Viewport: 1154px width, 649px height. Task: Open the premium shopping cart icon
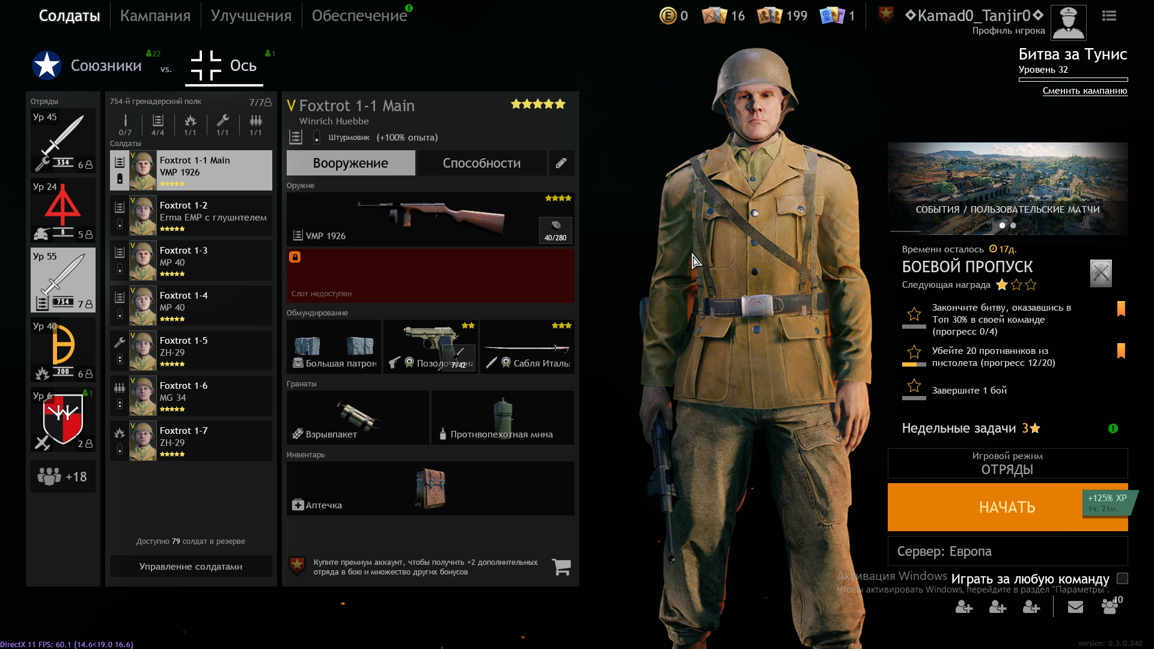pos(561,567)
